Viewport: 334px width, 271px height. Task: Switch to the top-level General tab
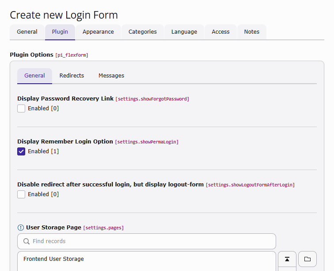[27, 32]
